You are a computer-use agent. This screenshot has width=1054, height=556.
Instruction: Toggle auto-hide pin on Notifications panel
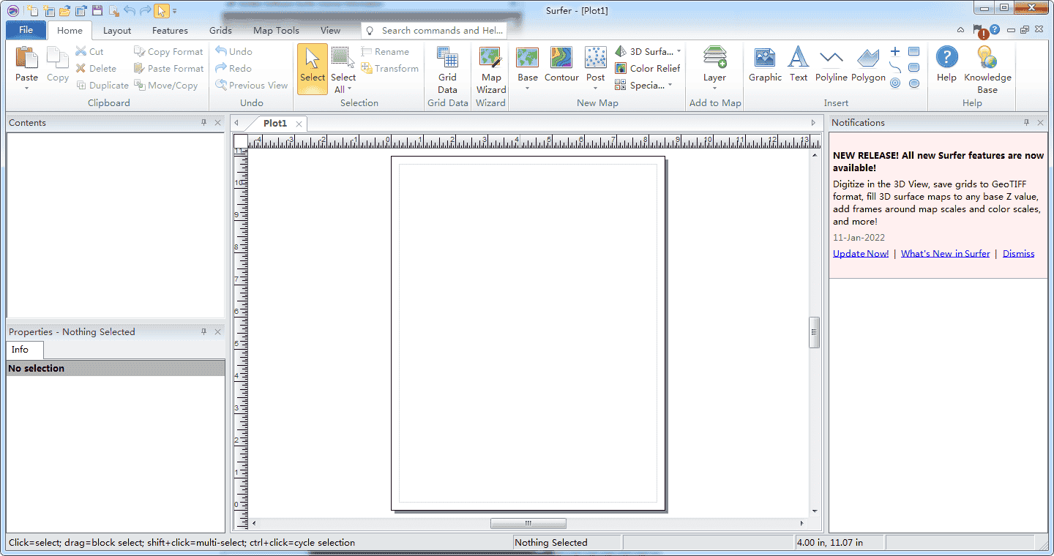[x=1027, y=123]
